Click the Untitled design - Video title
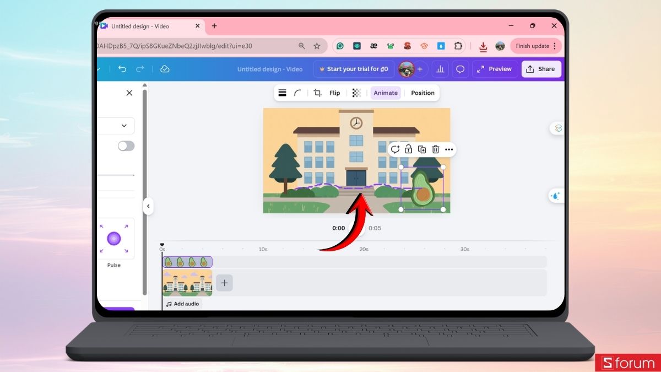Viewport: 661px width, 372px height. point(270,69)
